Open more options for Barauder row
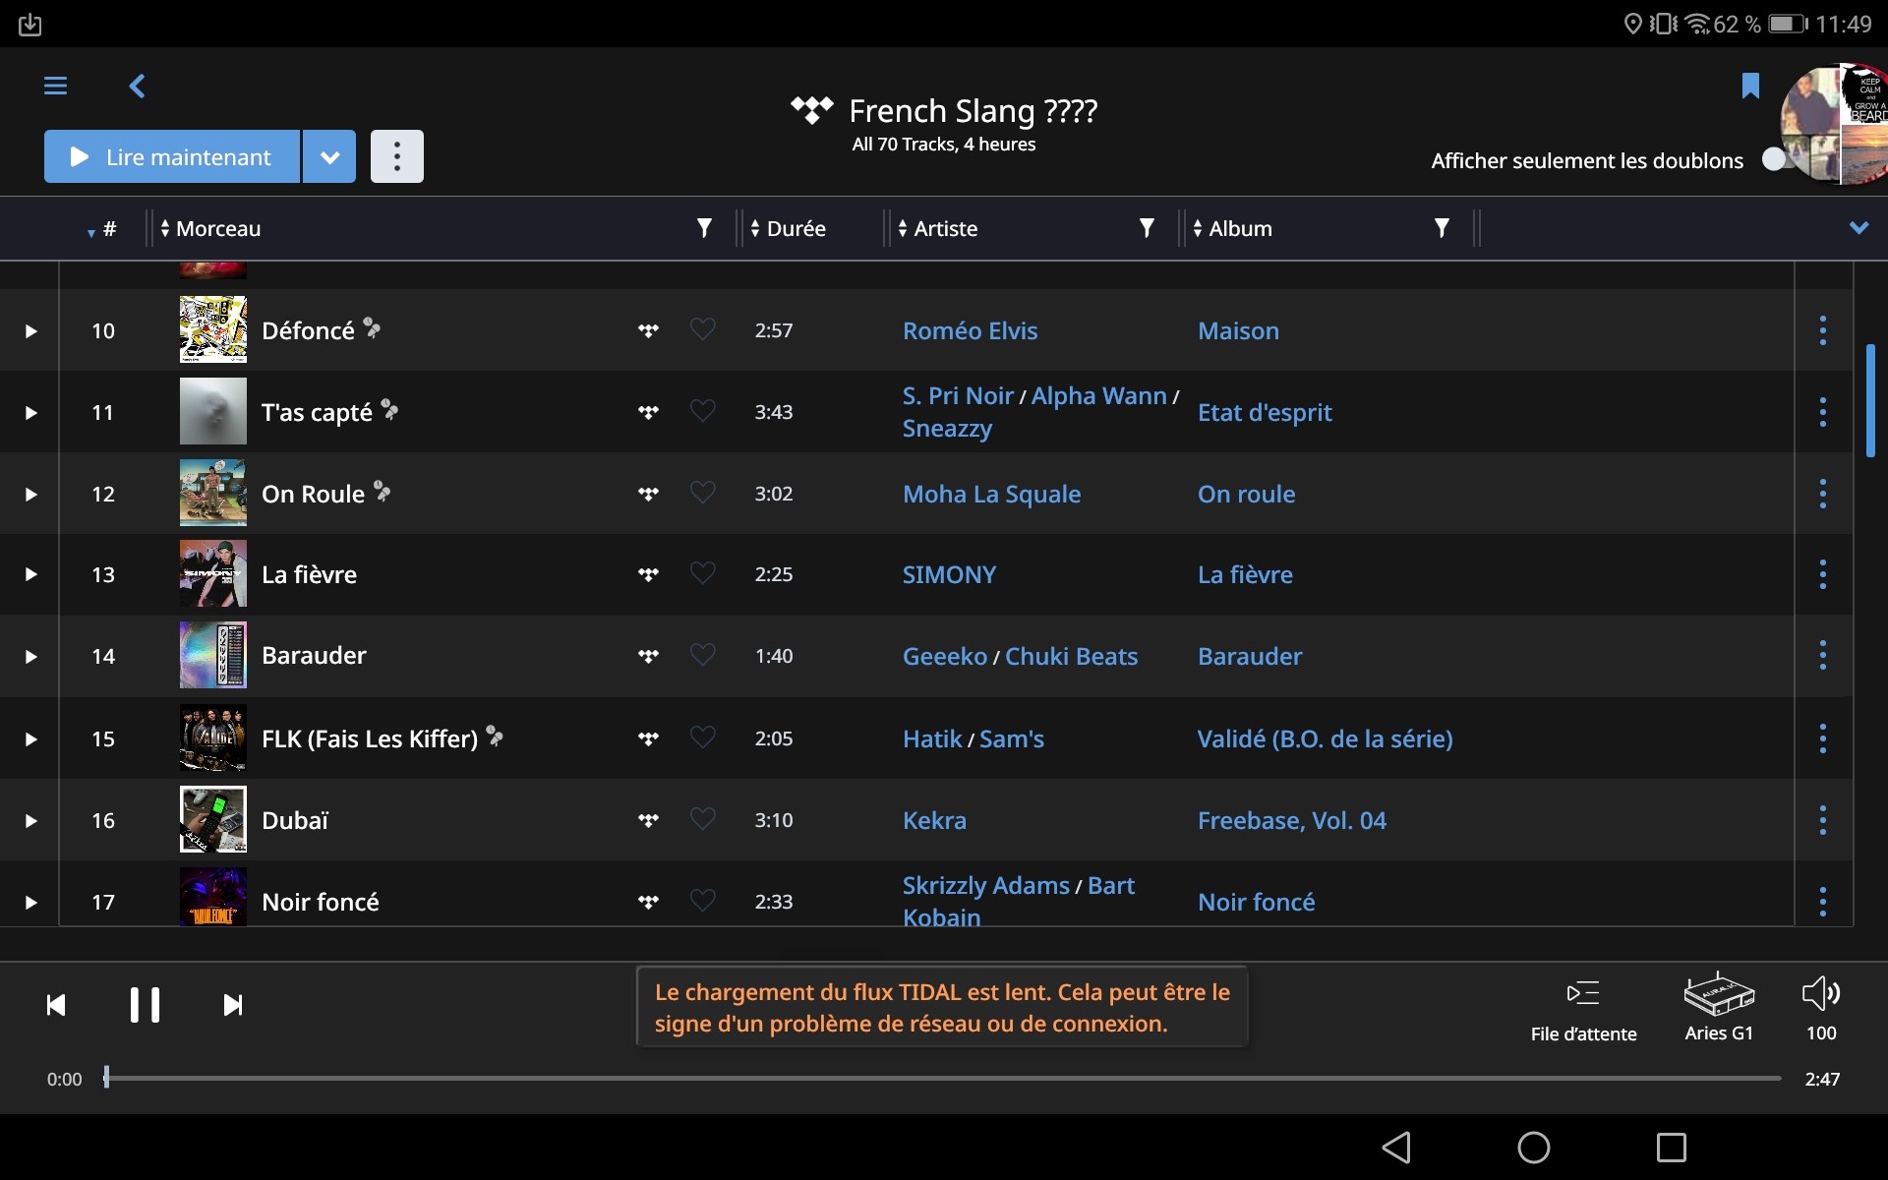The image size is (1888, 1180). point(1823,656)
